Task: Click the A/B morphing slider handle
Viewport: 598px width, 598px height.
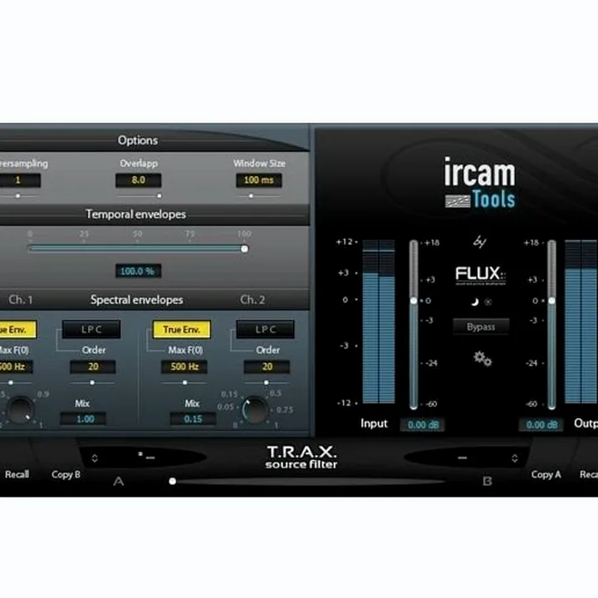Action: (173, 481)
